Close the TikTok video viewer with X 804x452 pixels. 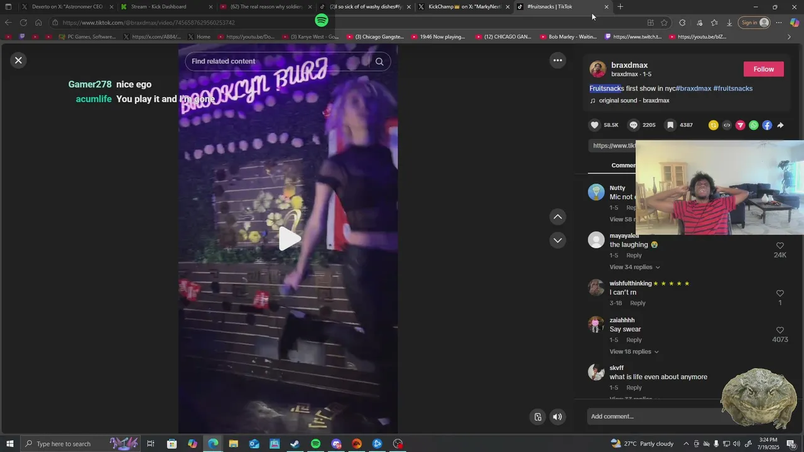(x=18, y=60)
